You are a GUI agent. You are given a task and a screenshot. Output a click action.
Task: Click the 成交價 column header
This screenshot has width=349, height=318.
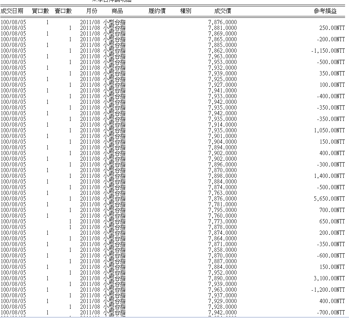[223, 11]
